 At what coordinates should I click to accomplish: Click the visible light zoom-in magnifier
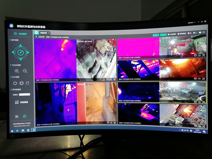click(17, 71)
